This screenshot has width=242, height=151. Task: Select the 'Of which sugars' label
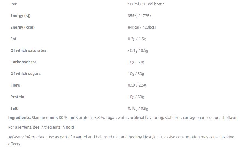[x=25, y=74]
